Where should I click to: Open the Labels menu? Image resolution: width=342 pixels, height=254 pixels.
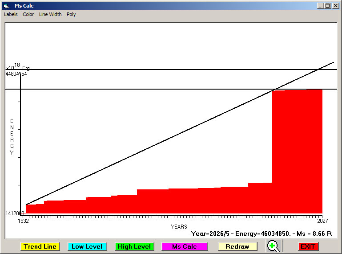coord(11,14)
